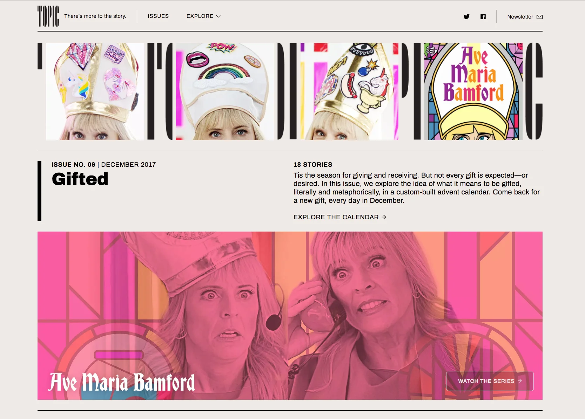The height and width of the screenshot is (419, 585).
Task: Click ISSUE NO. 06 label
Action: point(73,165)
